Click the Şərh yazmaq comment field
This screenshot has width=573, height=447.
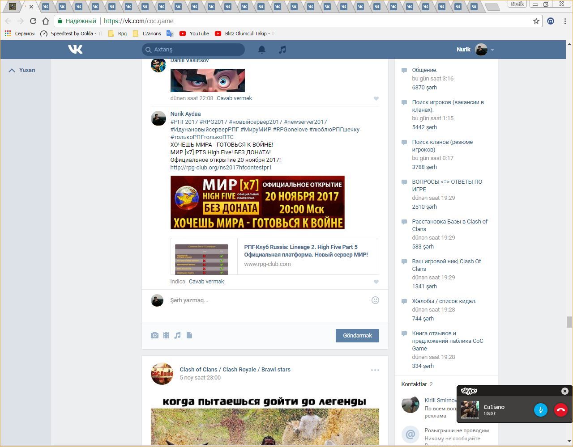269,300
